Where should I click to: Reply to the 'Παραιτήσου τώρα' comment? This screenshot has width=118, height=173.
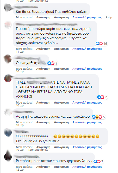tap(43, 49)
